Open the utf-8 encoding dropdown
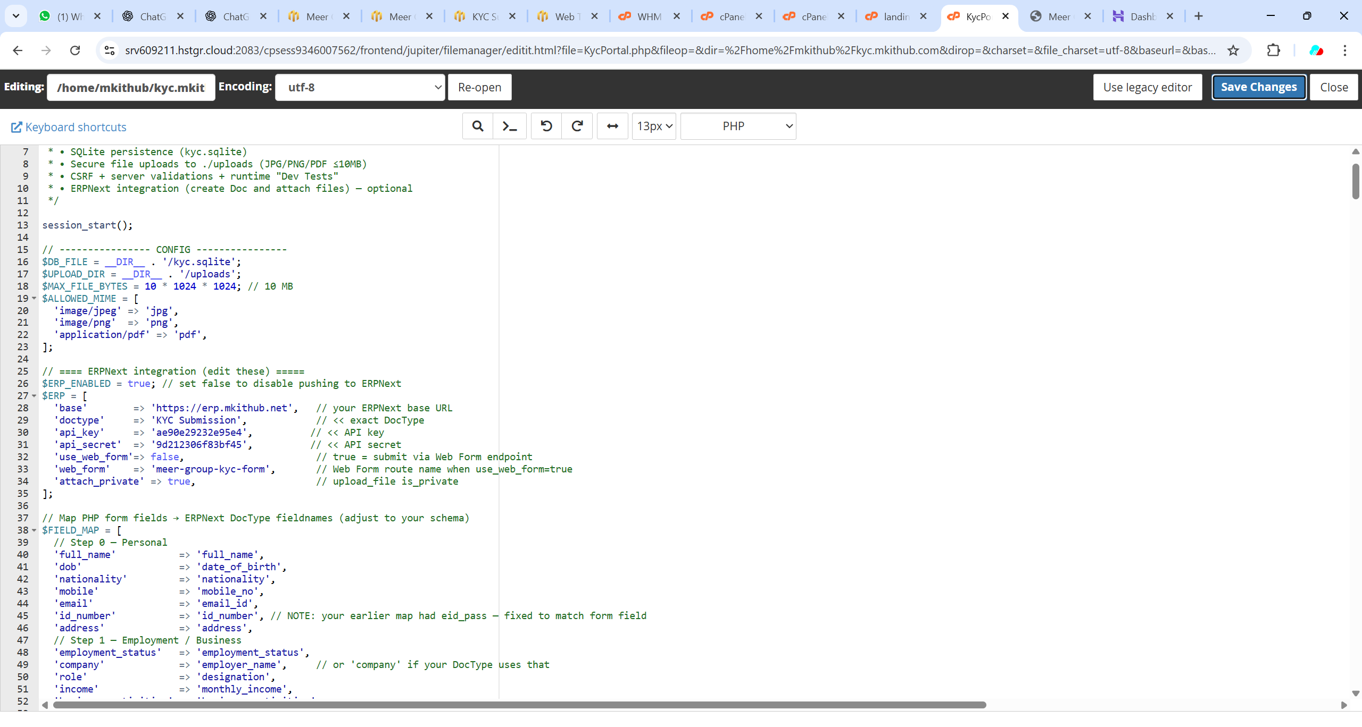 click(360, 87)
